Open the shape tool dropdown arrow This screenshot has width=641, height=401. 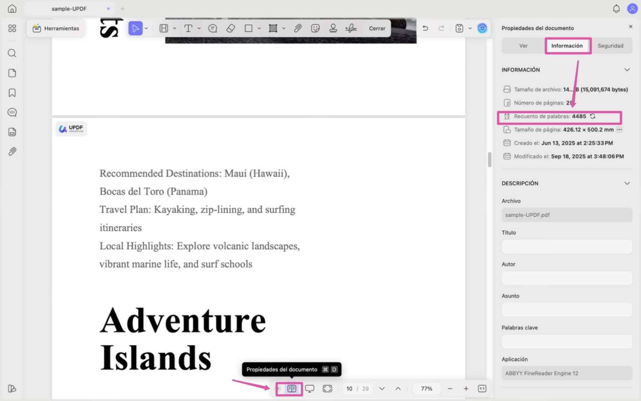(x=259, y=28)
